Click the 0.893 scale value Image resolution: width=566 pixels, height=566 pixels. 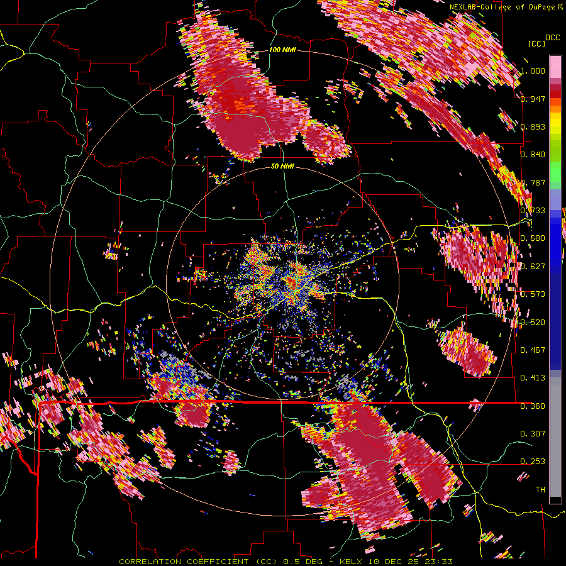(x=533, y=126)
